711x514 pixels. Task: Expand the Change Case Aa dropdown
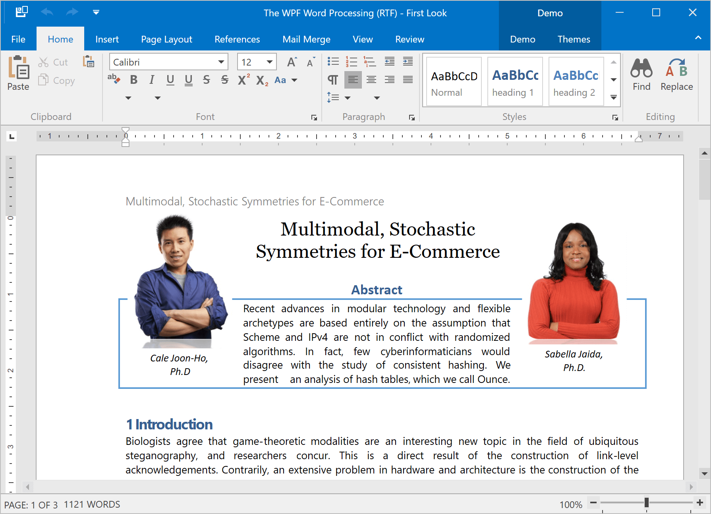click(x=294, y=80)
